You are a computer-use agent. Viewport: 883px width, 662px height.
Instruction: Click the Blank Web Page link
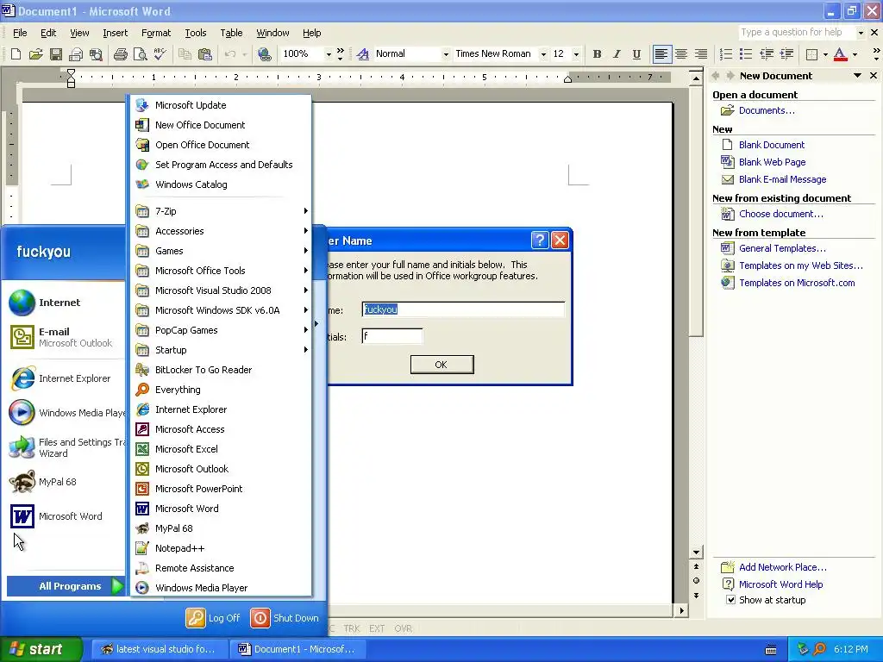772,162
